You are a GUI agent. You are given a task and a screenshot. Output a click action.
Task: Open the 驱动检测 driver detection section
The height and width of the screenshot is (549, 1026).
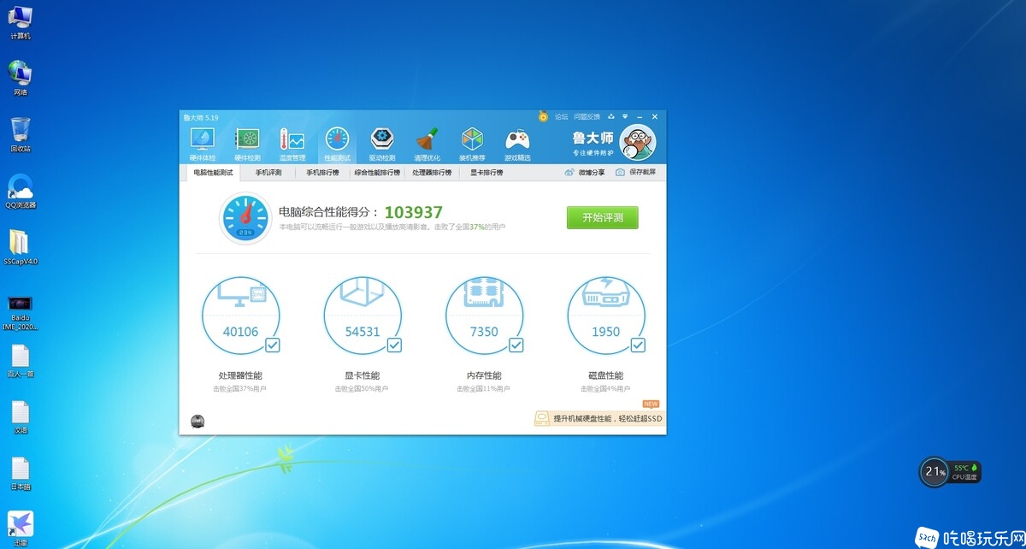(x=382, y=144)
